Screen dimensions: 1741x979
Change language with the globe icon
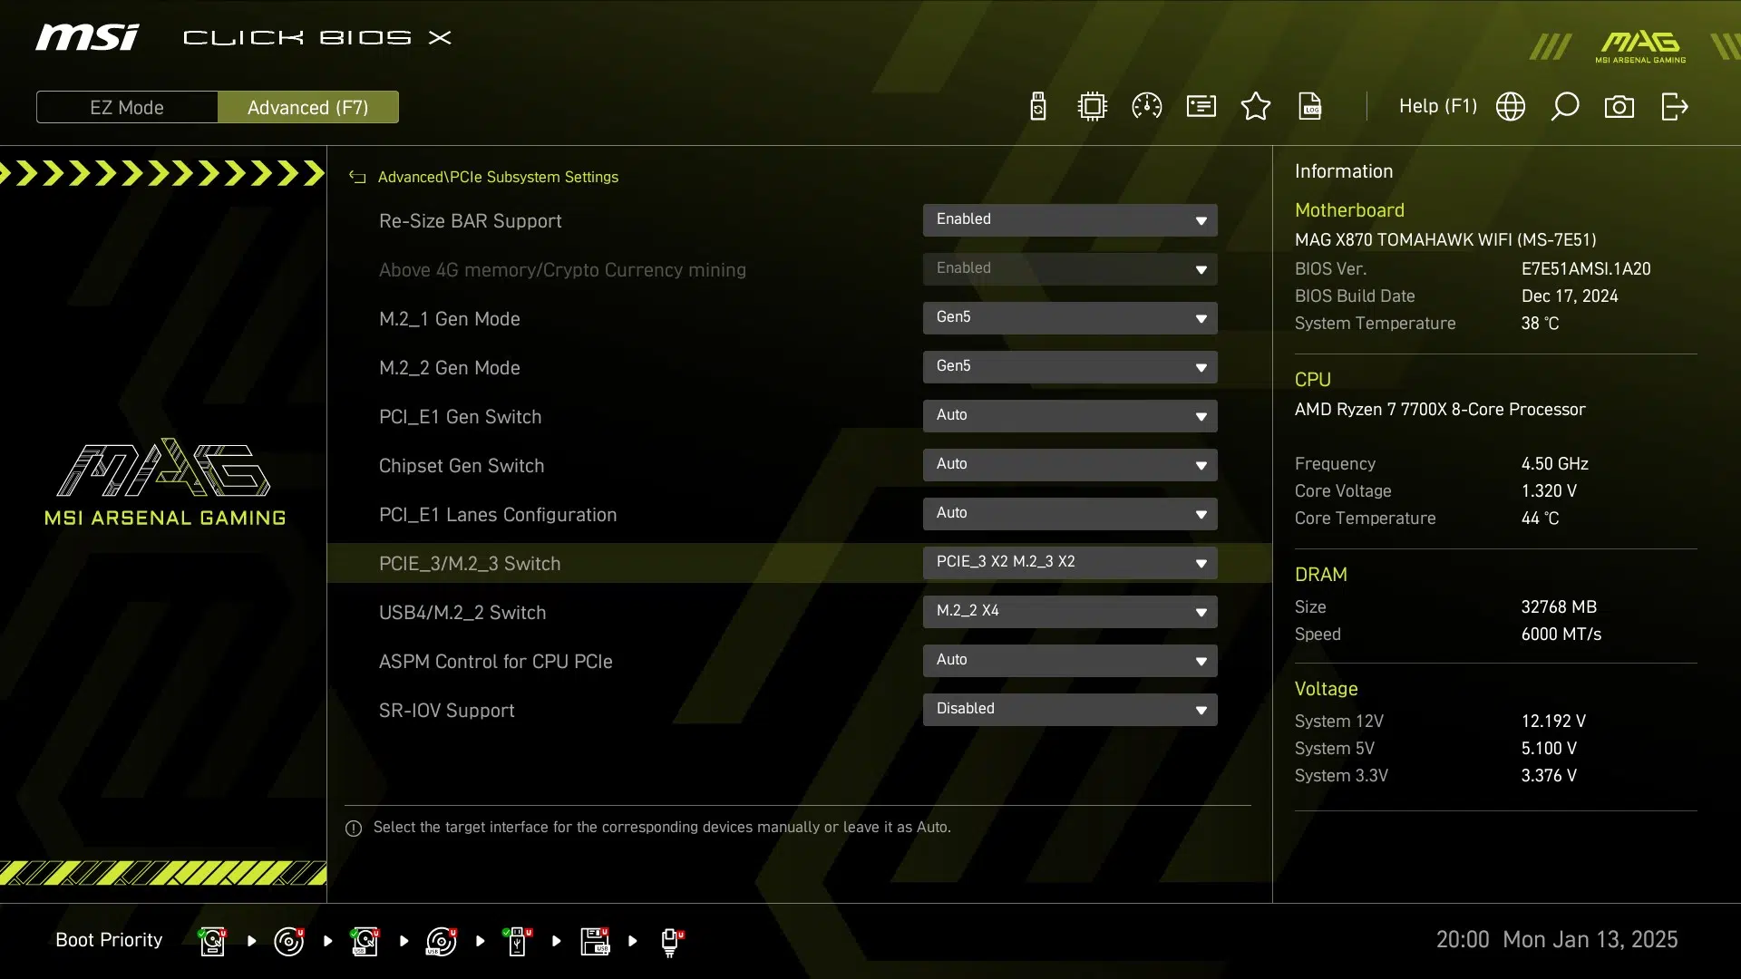tap(1511, 107)
